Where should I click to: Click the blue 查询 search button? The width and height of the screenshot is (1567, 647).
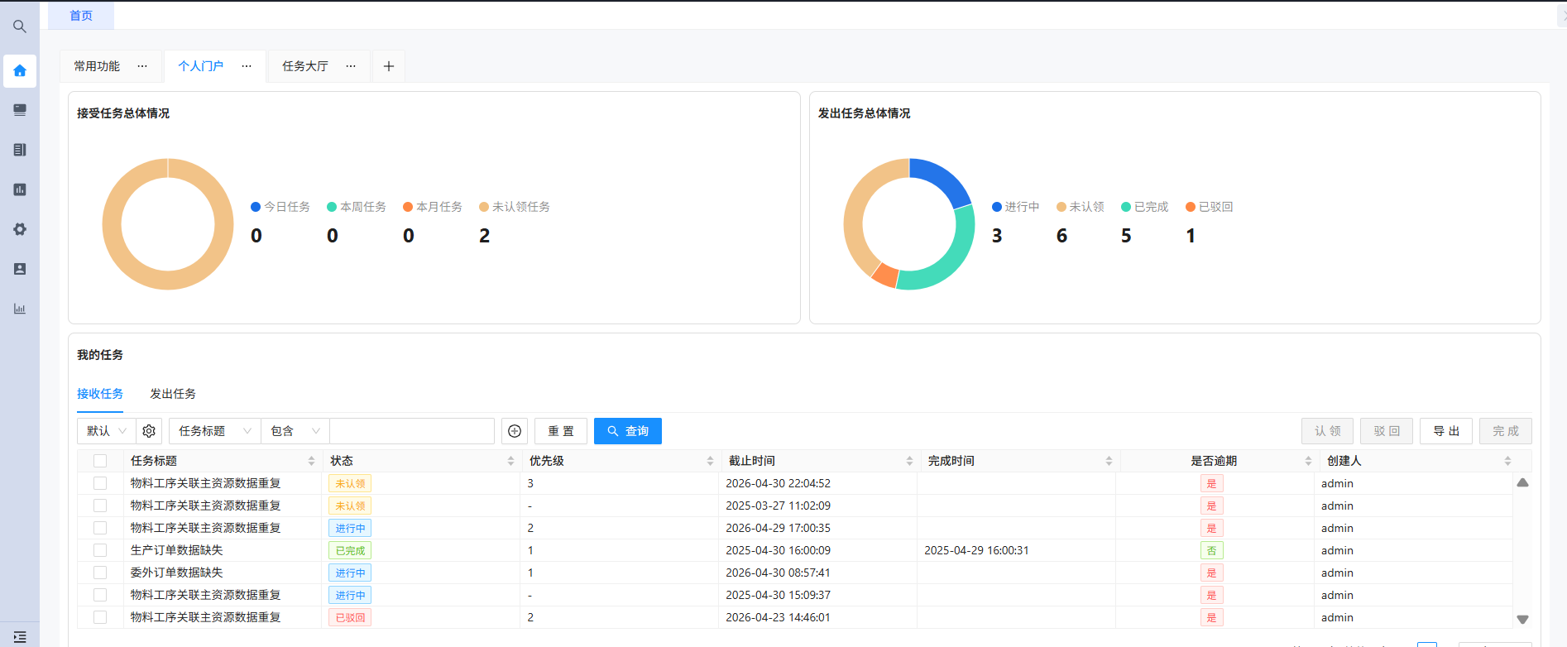(628, 431)
